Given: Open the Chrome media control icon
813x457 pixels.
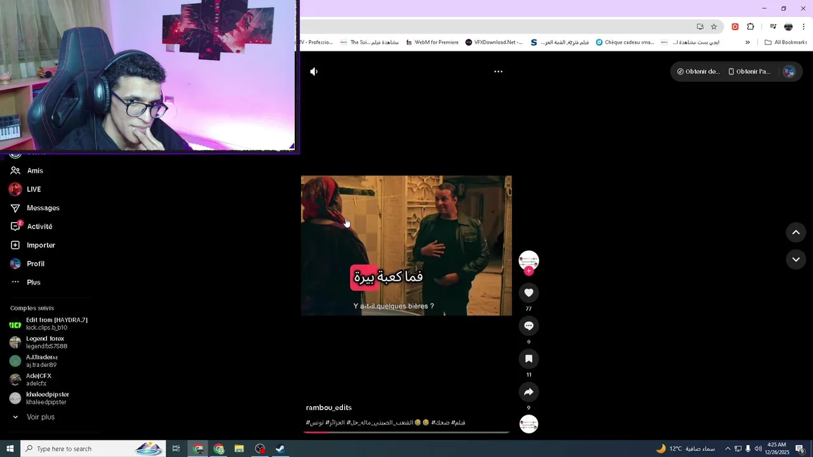Looking at the screenshot, I should [773, 27].
